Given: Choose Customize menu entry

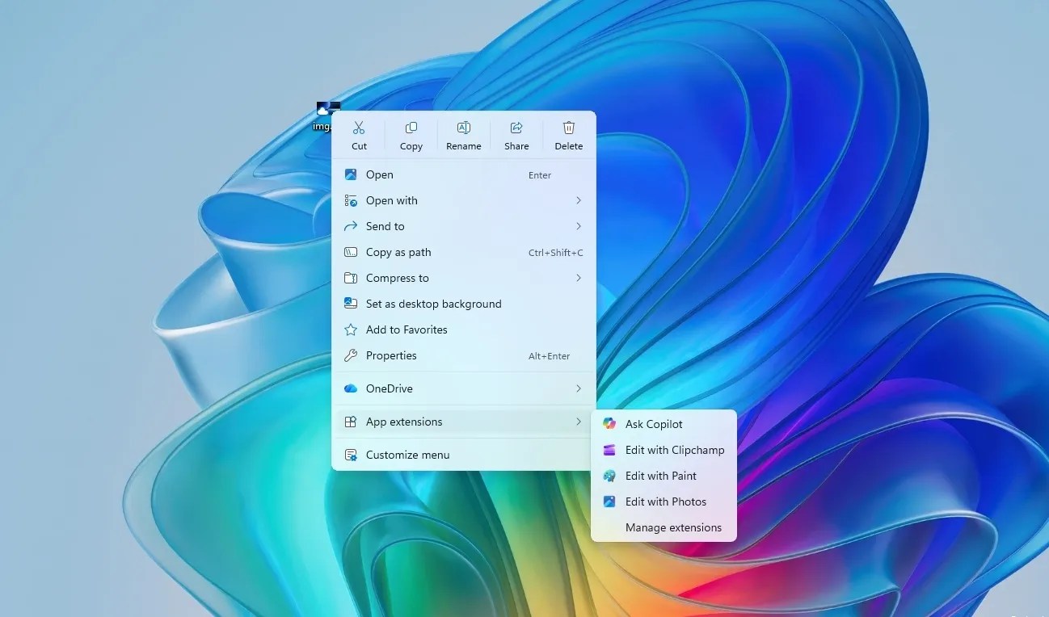Looking at the screenshot, I should tap(464, 455).
